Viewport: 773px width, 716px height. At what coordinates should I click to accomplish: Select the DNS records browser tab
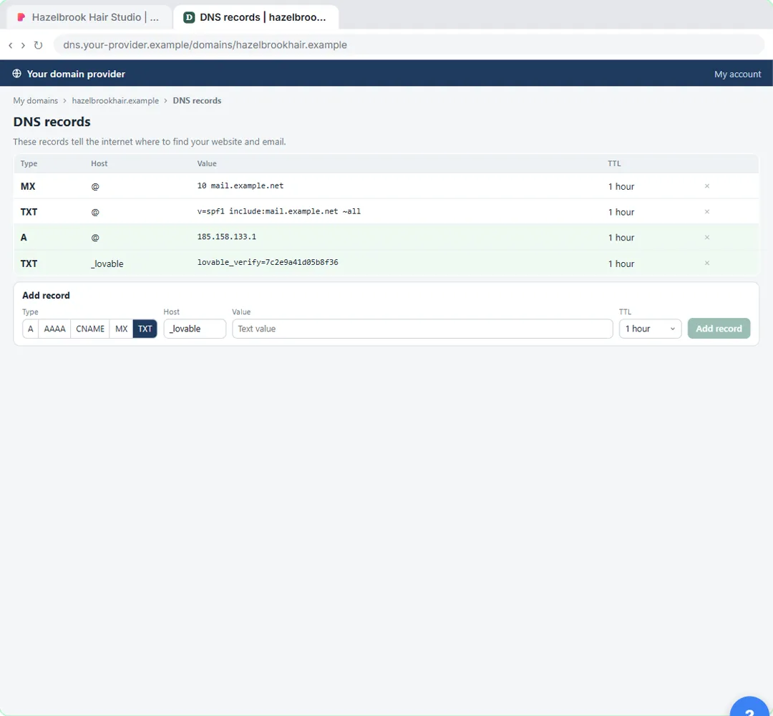point(256,17)
